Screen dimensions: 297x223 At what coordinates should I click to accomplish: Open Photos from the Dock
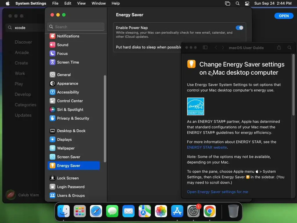click(161, 211)
